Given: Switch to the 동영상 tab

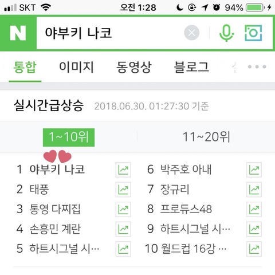Looking at the screenshot, I should pos(134,67).
